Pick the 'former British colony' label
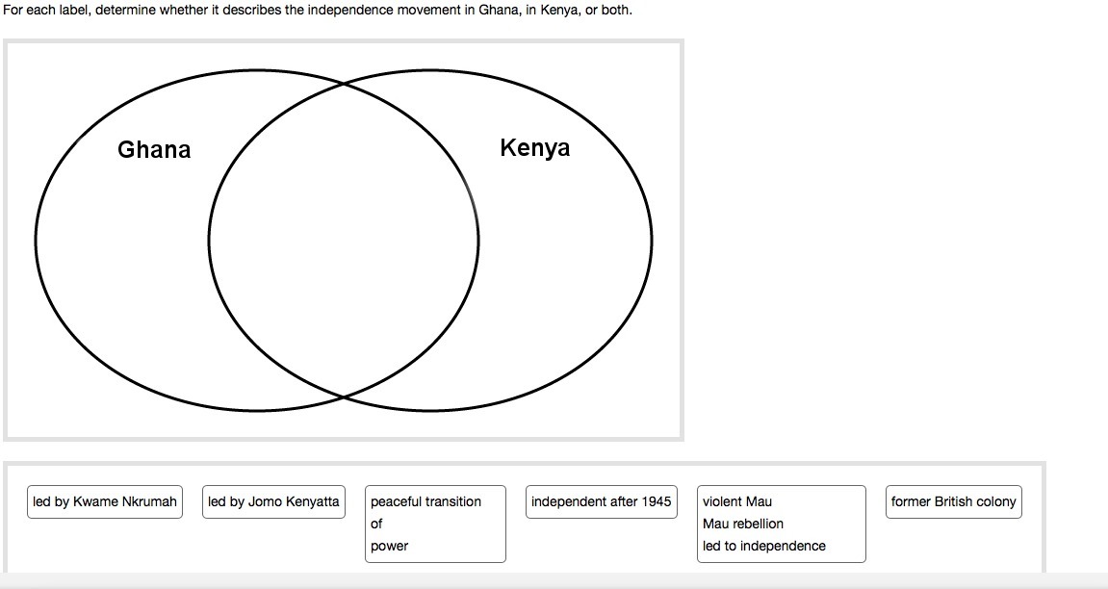The height and width of the screenshot is (589, 1108). point(954,501)
